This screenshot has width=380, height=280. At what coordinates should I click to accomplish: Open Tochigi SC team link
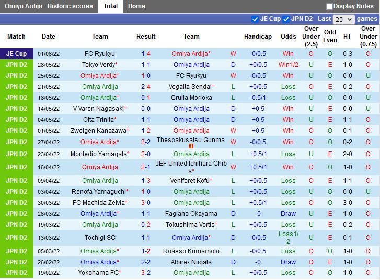pos(100,237)
